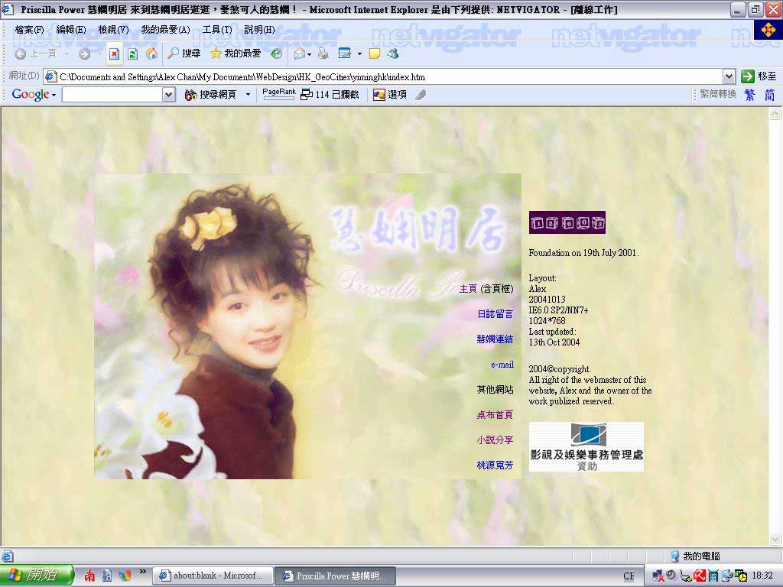Open the 檔案(F) menu
Image resolution: width=783 pixels, height=587 pixels.
(x=30, y=30)
